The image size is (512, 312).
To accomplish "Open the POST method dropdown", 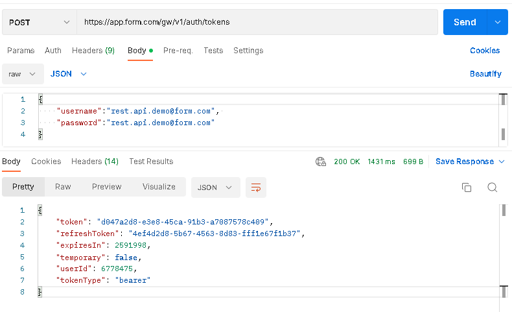I will point(39,22).
